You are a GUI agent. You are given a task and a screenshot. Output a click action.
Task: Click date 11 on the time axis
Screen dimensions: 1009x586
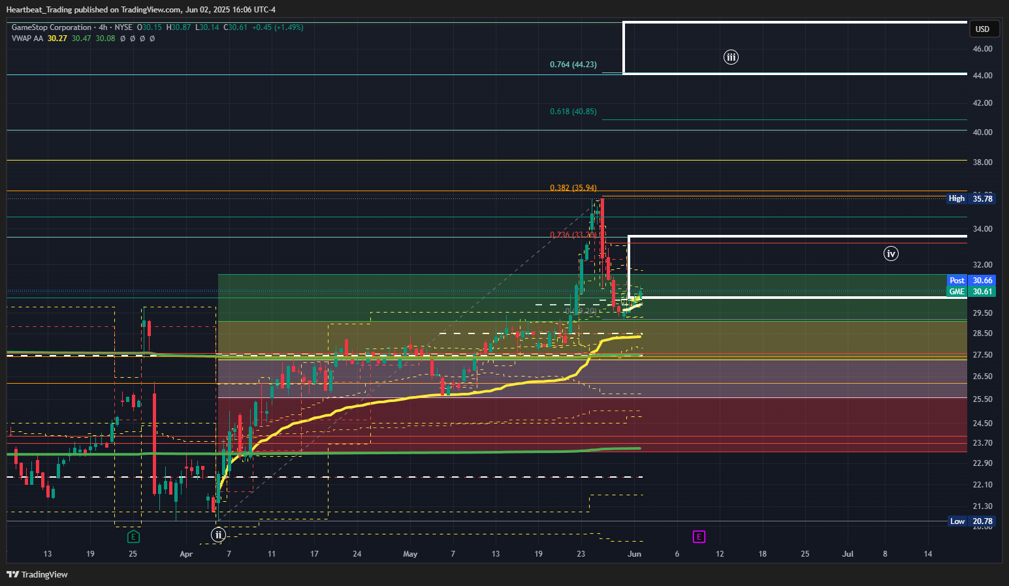tap(272, 554)
